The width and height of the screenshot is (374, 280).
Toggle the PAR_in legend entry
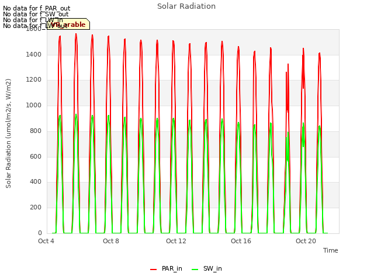[166, 268]
